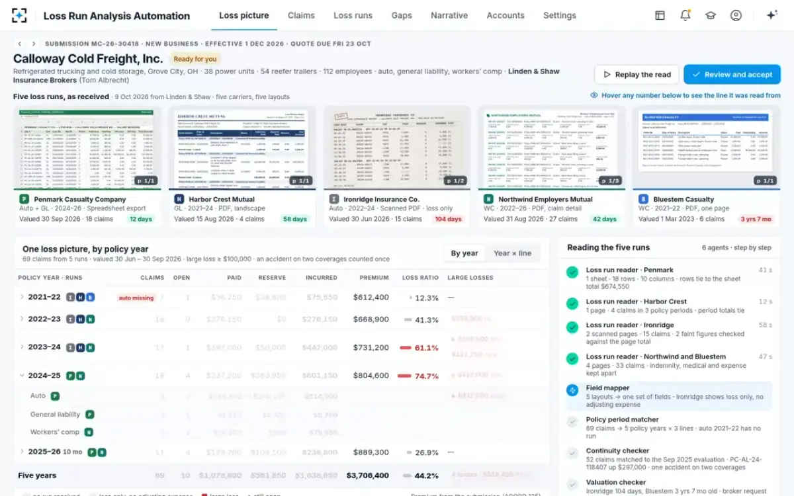Image resolution: width=794 pixels, height=496 pixels.
Task: Click the N run badge in 2025–26 row
Action: pyautogui.click(x=102, y=452)
